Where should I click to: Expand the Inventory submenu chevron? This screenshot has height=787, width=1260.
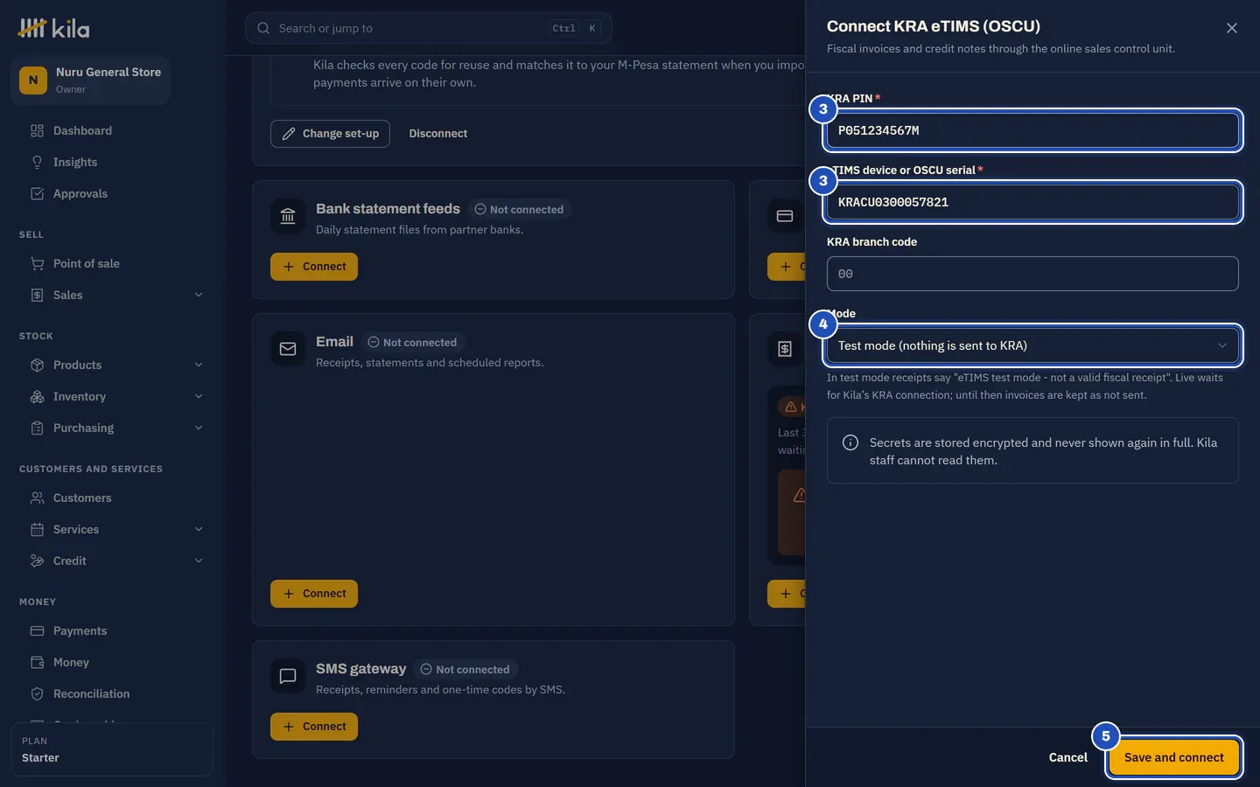coord(199,396)
